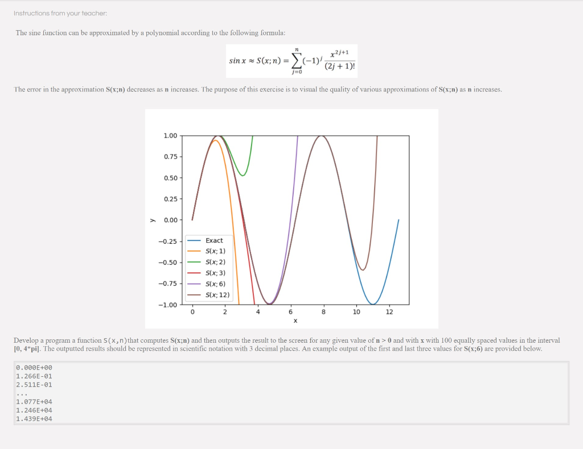Click the 'Exact' legend entry
Viewport: 583px width, 449px height.
click(x=205, y=240)
